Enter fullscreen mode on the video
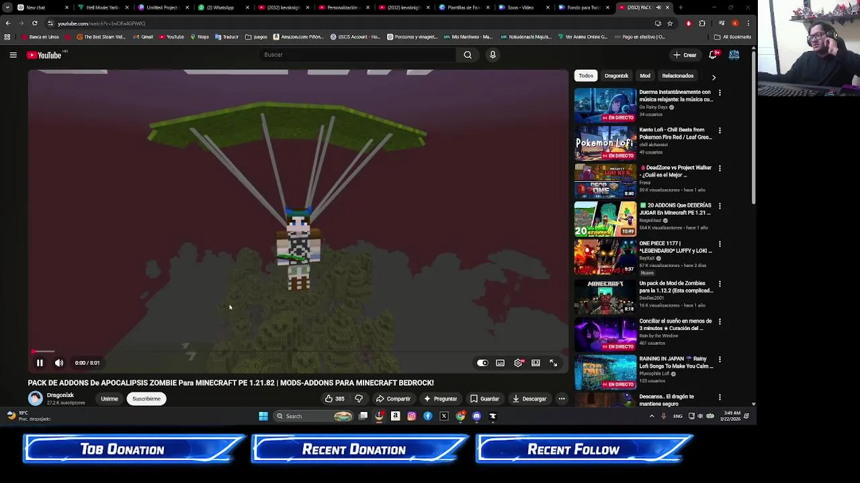 [553, 363]
